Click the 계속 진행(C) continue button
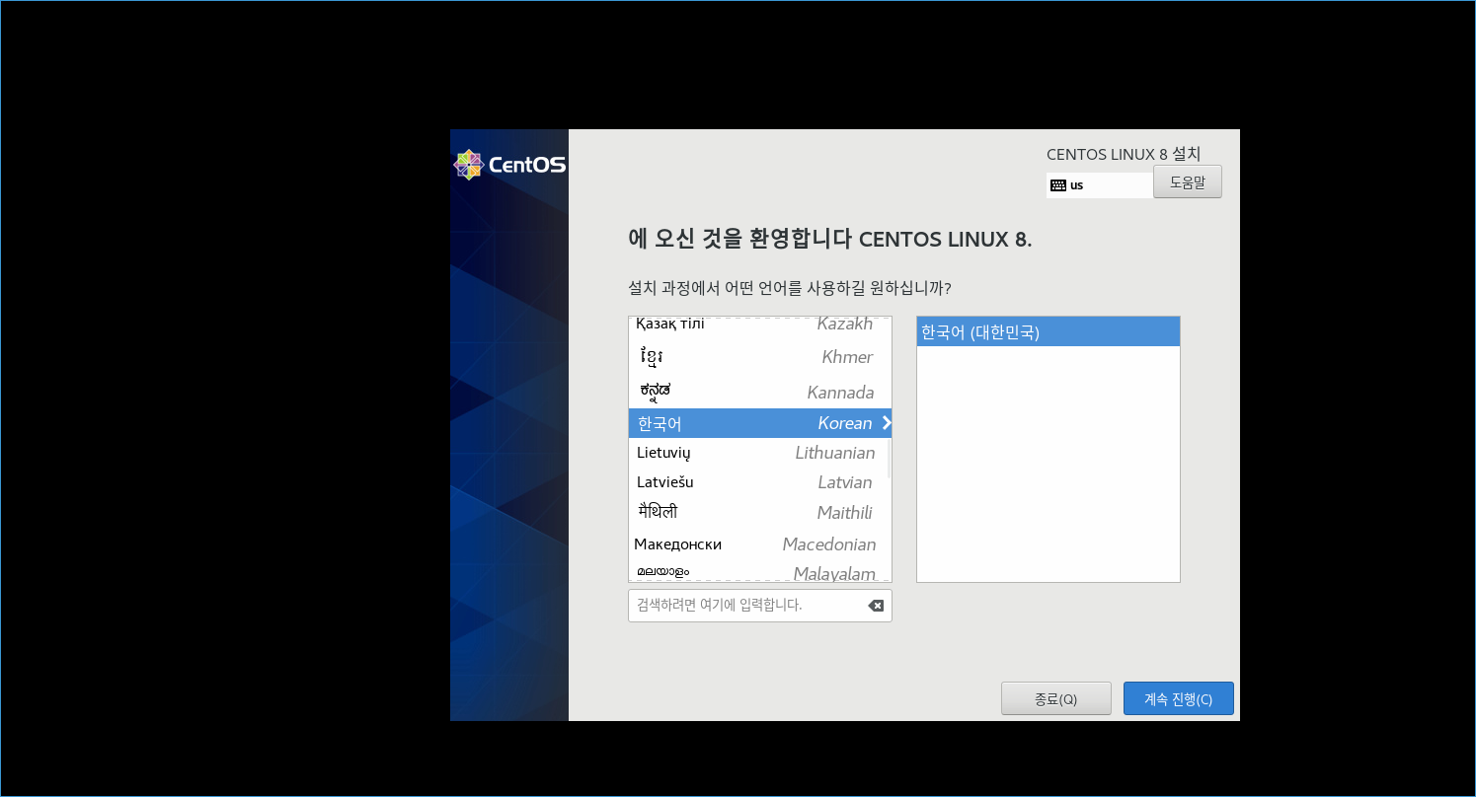The height and width of the screenshot is (797, 1476). [1179, 698]
